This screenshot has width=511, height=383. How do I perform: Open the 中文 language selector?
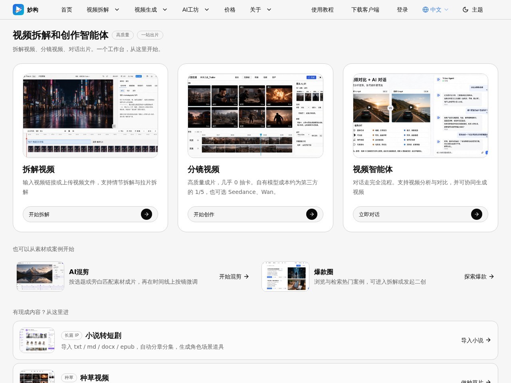[x=436, y=10]
